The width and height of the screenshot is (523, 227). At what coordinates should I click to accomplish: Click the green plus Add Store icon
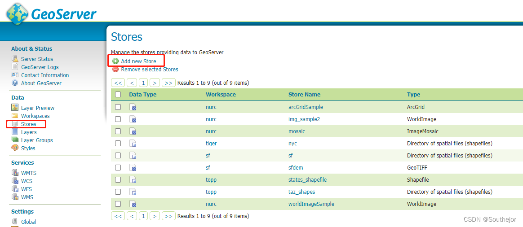[x=115, y=61]
